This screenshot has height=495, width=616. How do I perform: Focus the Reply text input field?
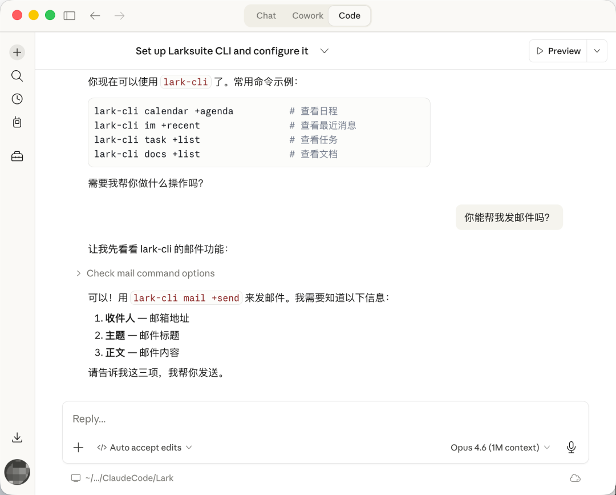pos(325,419)
